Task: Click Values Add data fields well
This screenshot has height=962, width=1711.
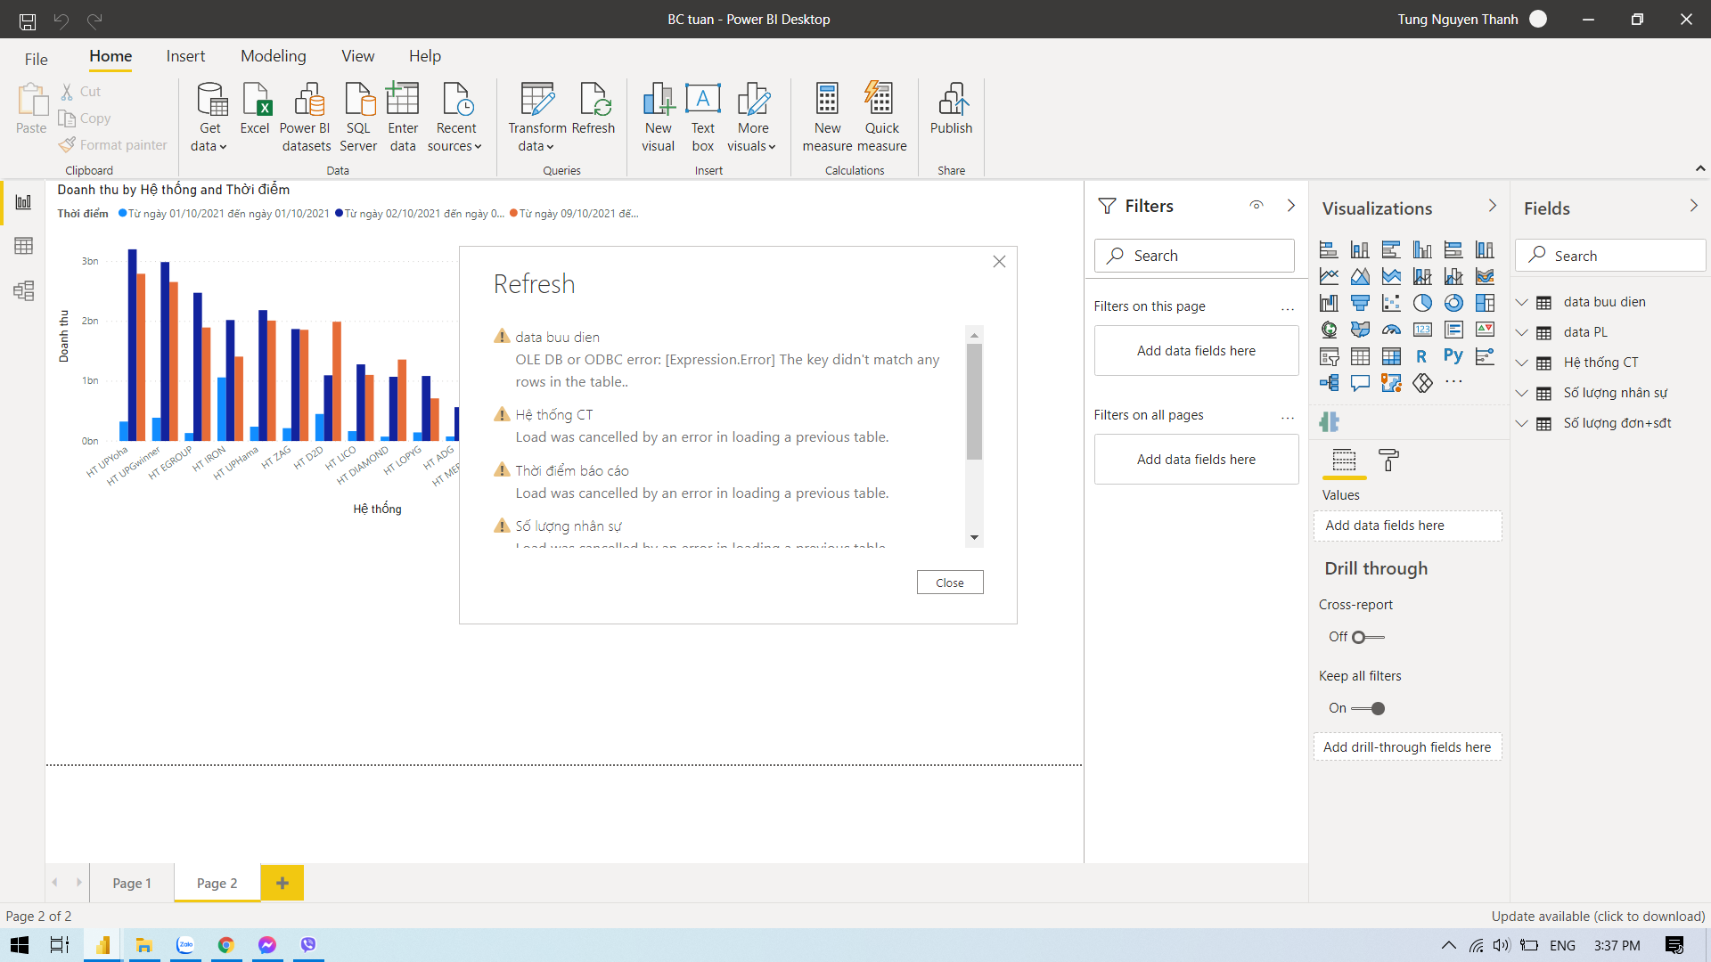Action: pyautogui.click(x=1407, y=526)
